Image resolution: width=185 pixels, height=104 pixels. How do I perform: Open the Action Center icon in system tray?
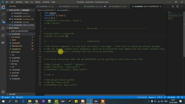(180, 101)
